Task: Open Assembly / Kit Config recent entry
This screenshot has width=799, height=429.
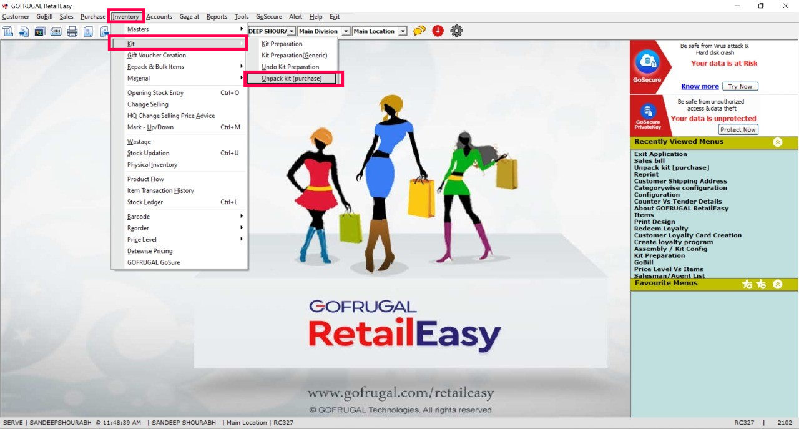Action: 670,249
